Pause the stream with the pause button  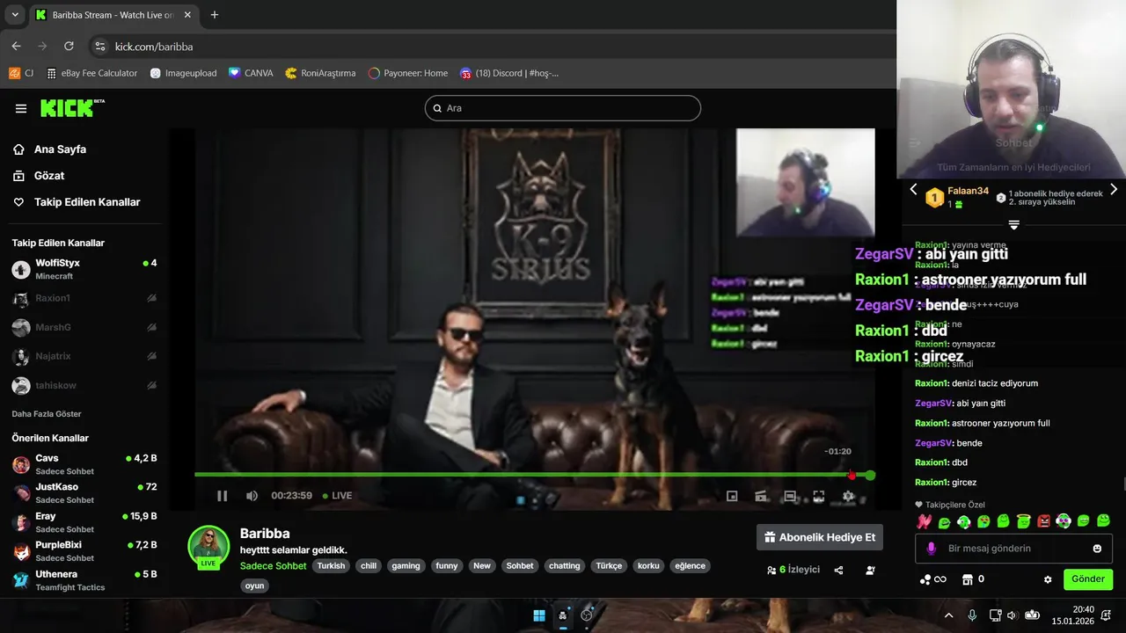tap(222, 496)
